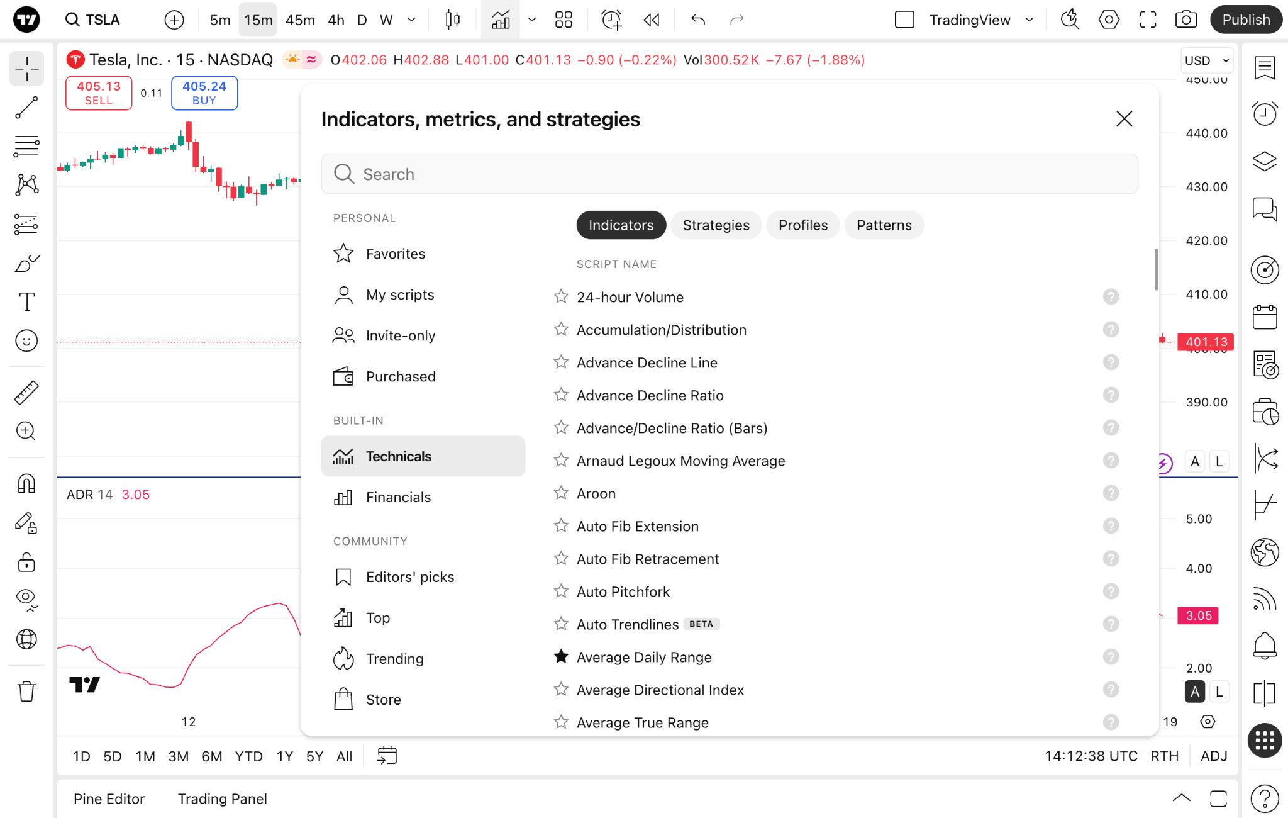Open the bar replay button

pos(652,20)
